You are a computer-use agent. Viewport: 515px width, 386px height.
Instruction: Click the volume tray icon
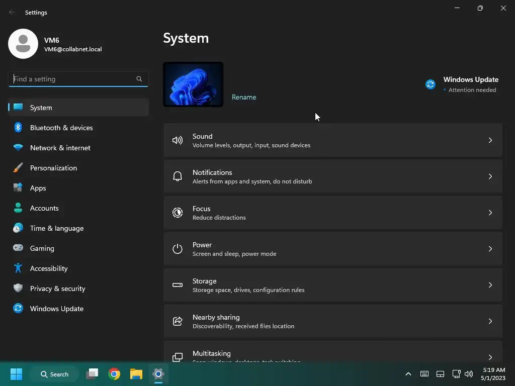tap(469, 374)
